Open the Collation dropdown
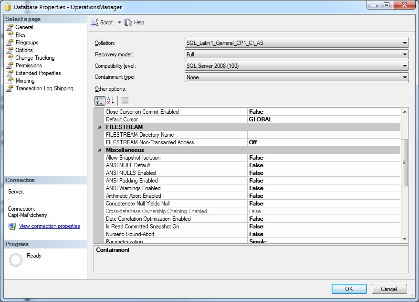 pos(297,43)
